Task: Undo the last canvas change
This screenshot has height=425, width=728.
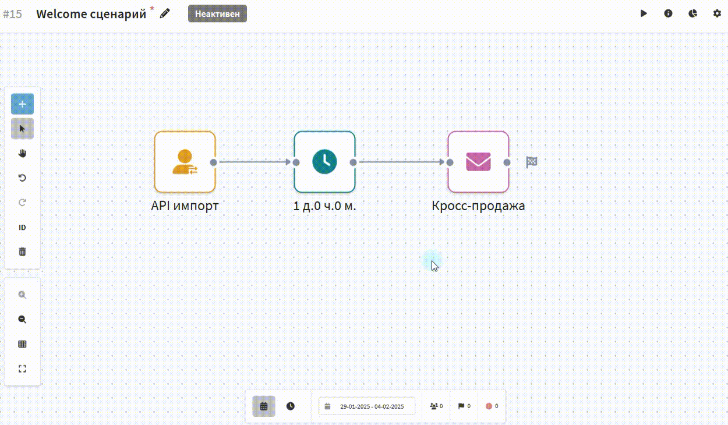Action: coord(22,178)
